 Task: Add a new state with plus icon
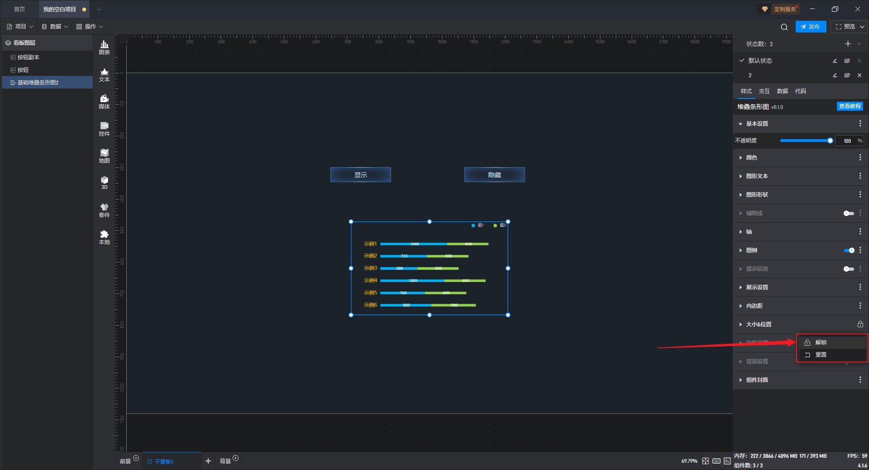(x=848, y=44)
